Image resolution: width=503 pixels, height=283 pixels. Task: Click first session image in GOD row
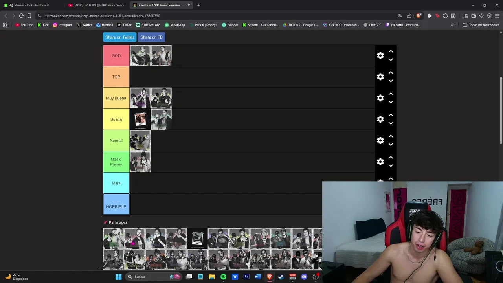140,56
